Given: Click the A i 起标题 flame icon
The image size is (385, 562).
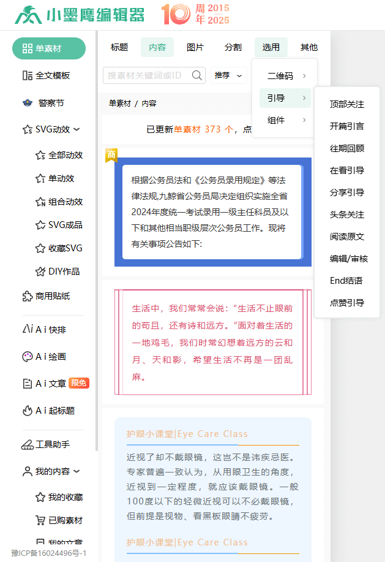Looking at the screenshot, I should point(27,411).
